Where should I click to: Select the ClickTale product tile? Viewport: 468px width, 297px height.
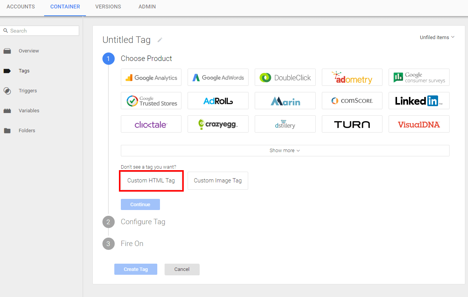pos(151,124)
